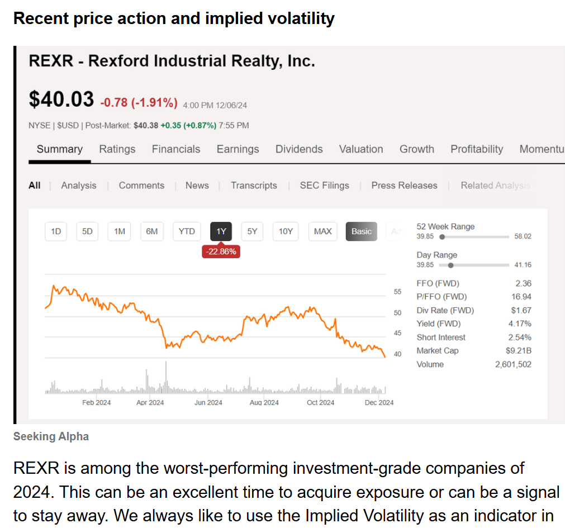This screenshot has height=528, width=565.
Task: Open the Valuation tab
Action: pos(360,149)
